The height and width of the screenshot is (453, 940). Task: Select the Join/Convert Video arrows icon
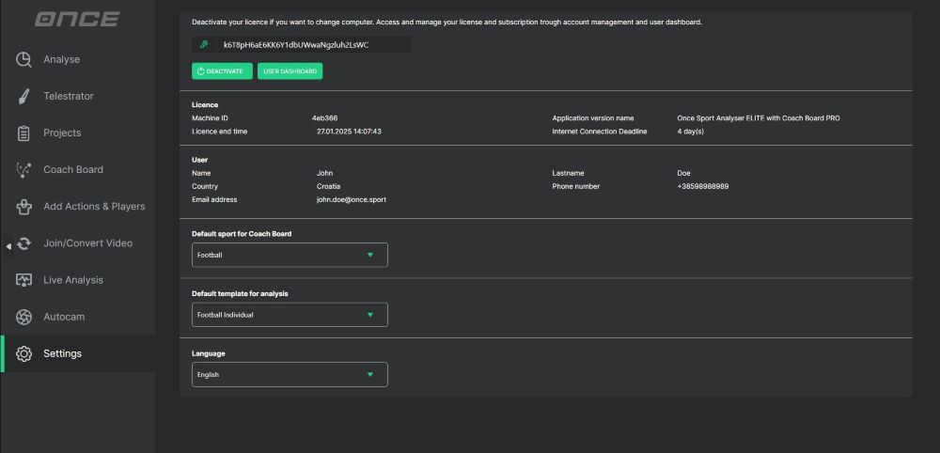click(x=24, y=243)
